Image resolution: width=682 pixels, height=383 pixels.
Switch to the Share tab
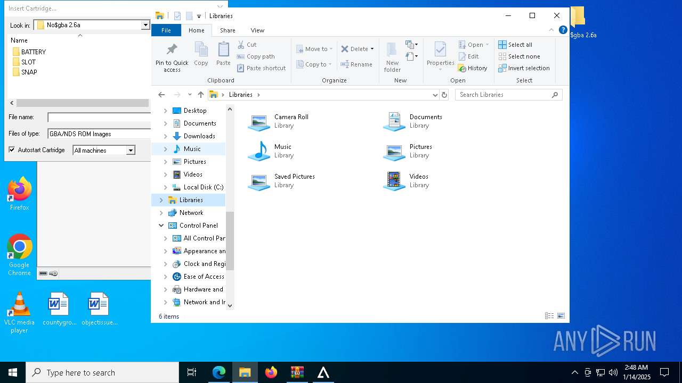(x=228, y=30)
